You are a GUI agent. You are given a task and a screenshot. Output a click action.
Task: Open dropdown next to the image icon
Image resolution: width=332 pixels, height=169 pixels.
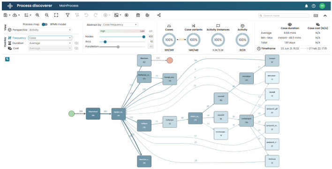pos(120,15)
